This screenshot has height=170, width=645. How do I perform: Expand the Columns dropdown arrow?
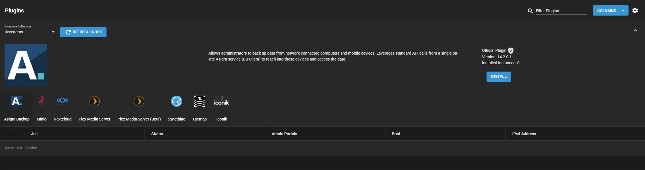point(623,10)
